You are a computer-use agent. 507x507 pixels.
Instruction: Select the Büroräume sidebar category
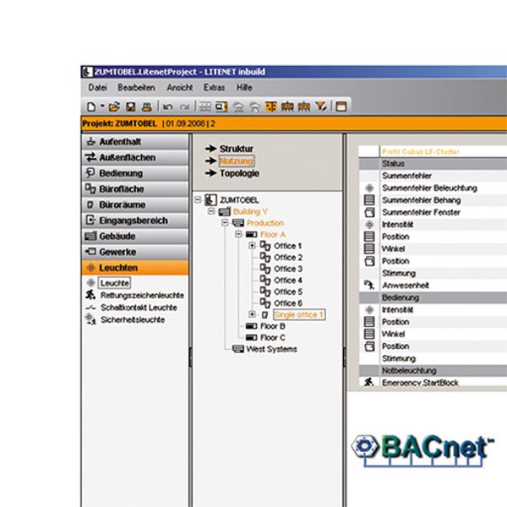click(135, 204)
